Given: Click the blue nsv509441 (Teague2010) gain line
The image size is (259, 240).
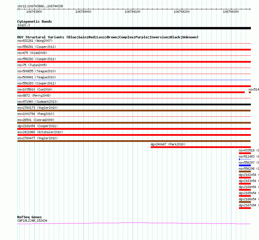Looking at the screenshot, I should point(134,80).
